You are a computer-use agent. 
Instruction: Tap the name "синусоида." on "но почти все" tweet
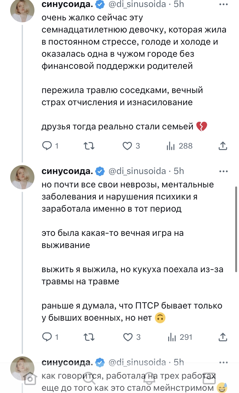click(67, 171)
